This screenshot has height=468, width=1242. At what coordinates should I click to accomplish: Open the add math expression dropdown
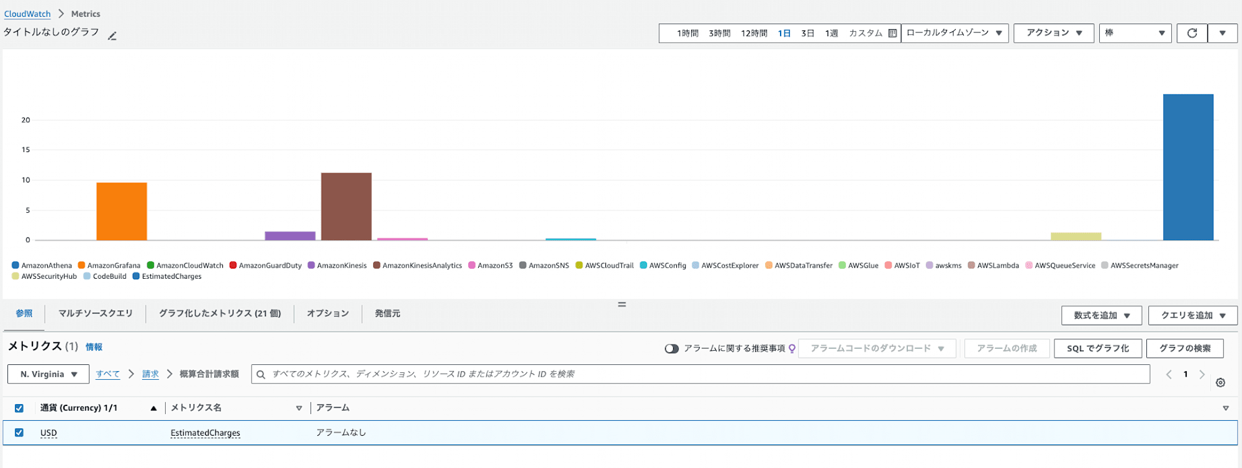pos(1102,315)
